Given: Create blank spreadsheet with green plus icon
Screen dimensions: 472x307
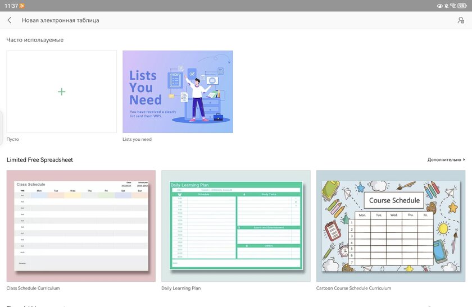Looking at the screenshot, I should pyautogui.click(x=62, y=91).
